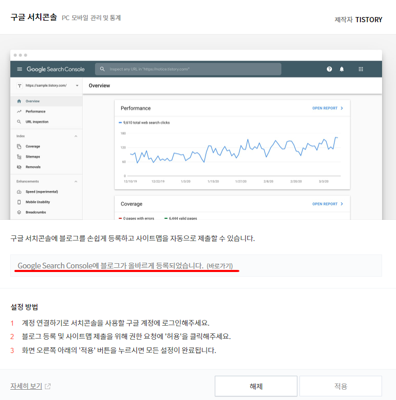The image size is (396, 400).
Task: Select Performance in the sidebar
Action: click(46, 111)
